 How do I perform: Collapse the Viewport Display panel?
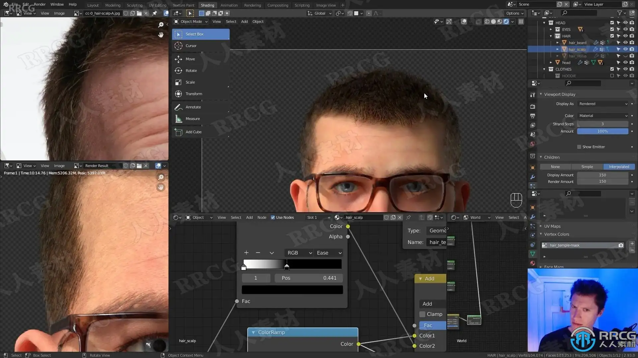tap(541, 94)
